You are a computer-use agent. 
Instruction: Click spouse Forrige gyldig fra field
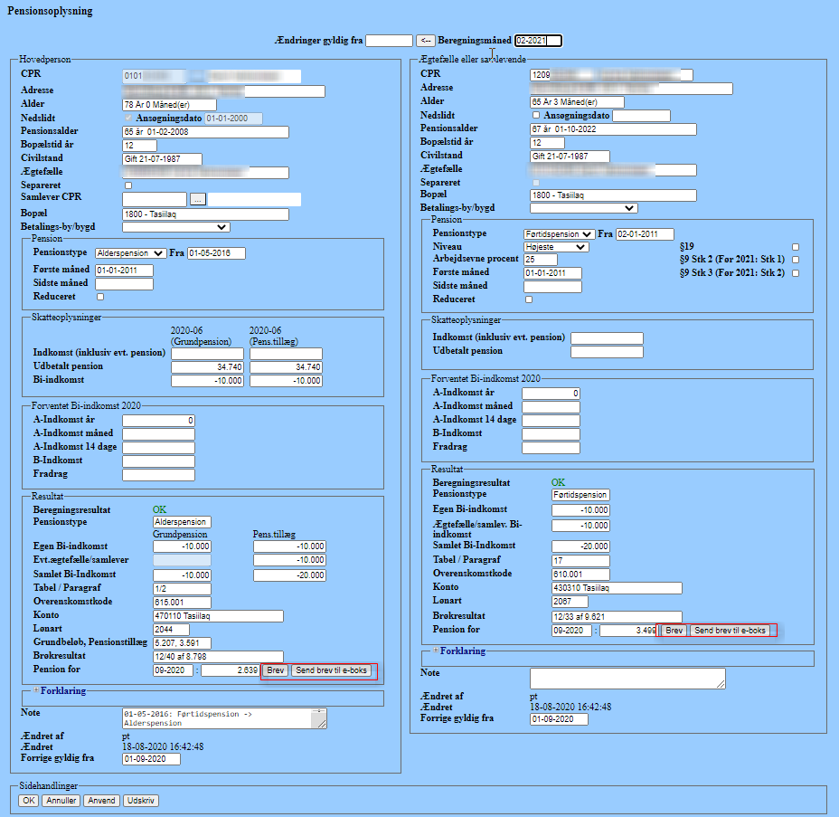point(559,719)
